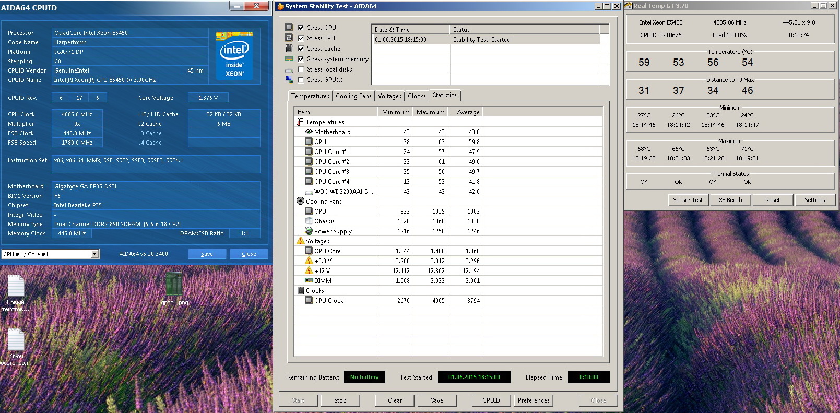Click the Processor field QuadCore Intel Xeon E5450
Screen dimensions: 840x413
click(x=130, y=33)
